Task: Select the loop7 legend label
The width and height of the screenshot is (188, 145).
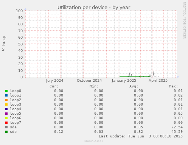Action: pos(16,123)
